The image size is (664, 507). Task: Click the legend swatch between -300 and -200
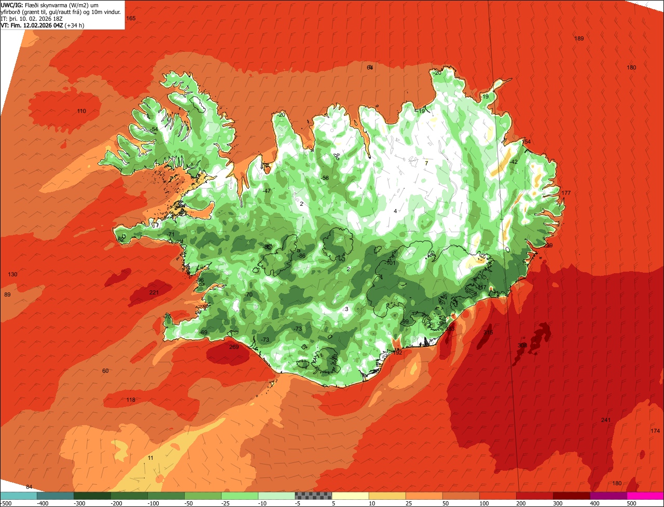[x=92, y=496]
